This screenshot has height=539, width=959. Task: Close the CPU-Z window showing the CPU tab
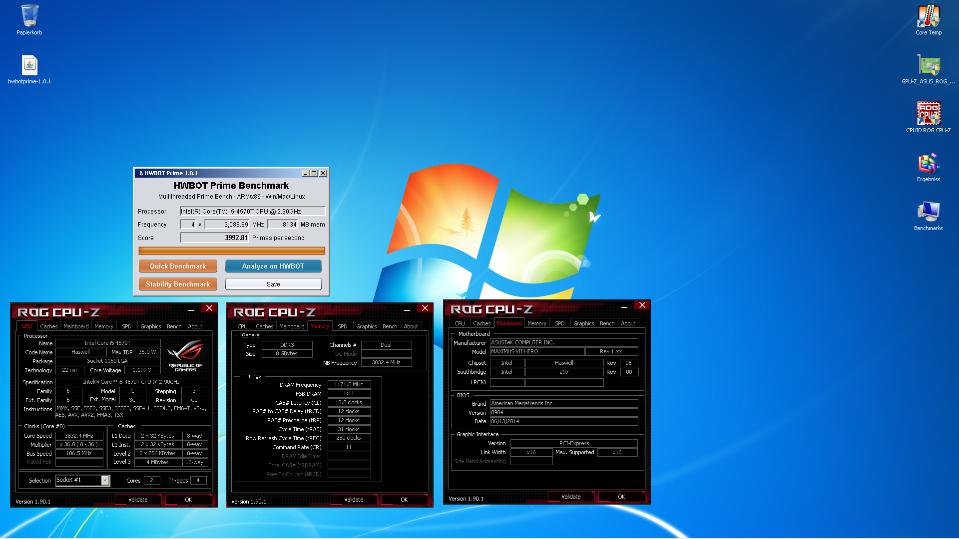(x=209, y=308)
